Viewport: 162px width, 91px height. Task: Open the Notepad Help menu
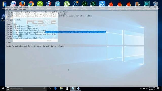point(25,9)
